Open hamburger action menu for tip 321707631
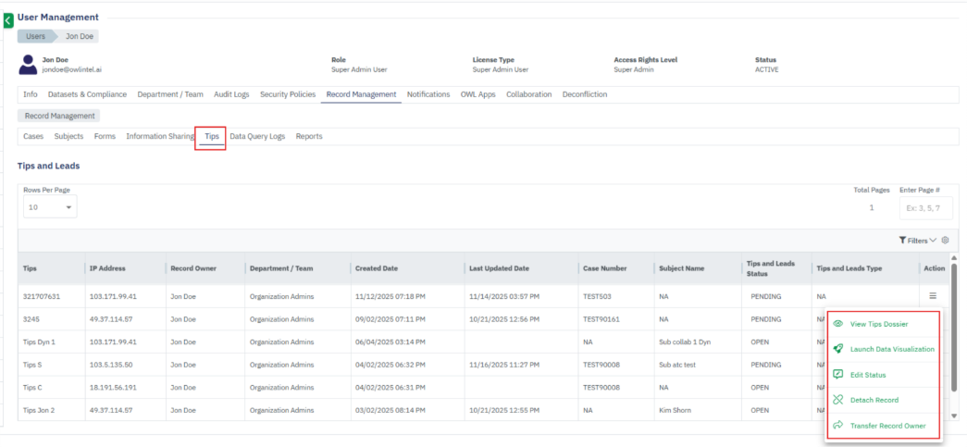Image resolution: width=967 pixels, height=447 pixels. point(933,296)
